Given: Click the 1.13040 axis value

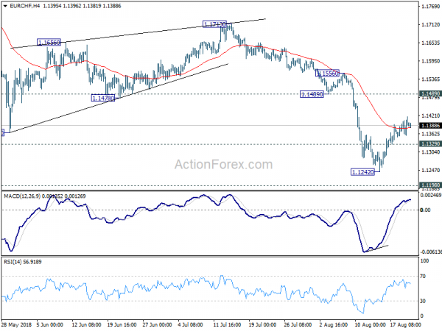Looking at the screenshot, I should (430, 152).
